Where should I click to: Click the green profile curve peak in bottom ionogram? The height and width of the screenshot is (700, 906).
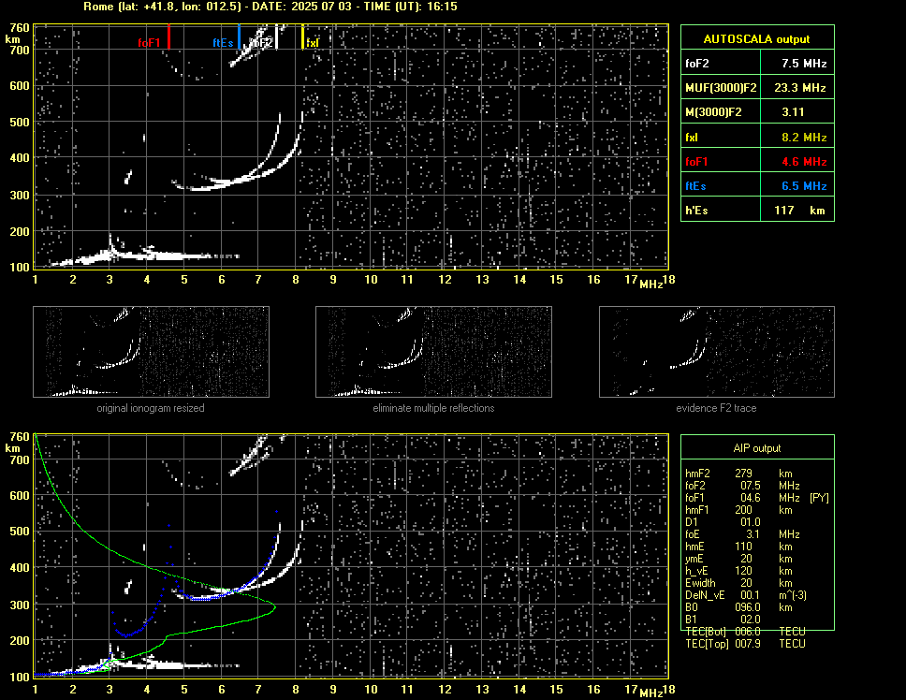274,606
